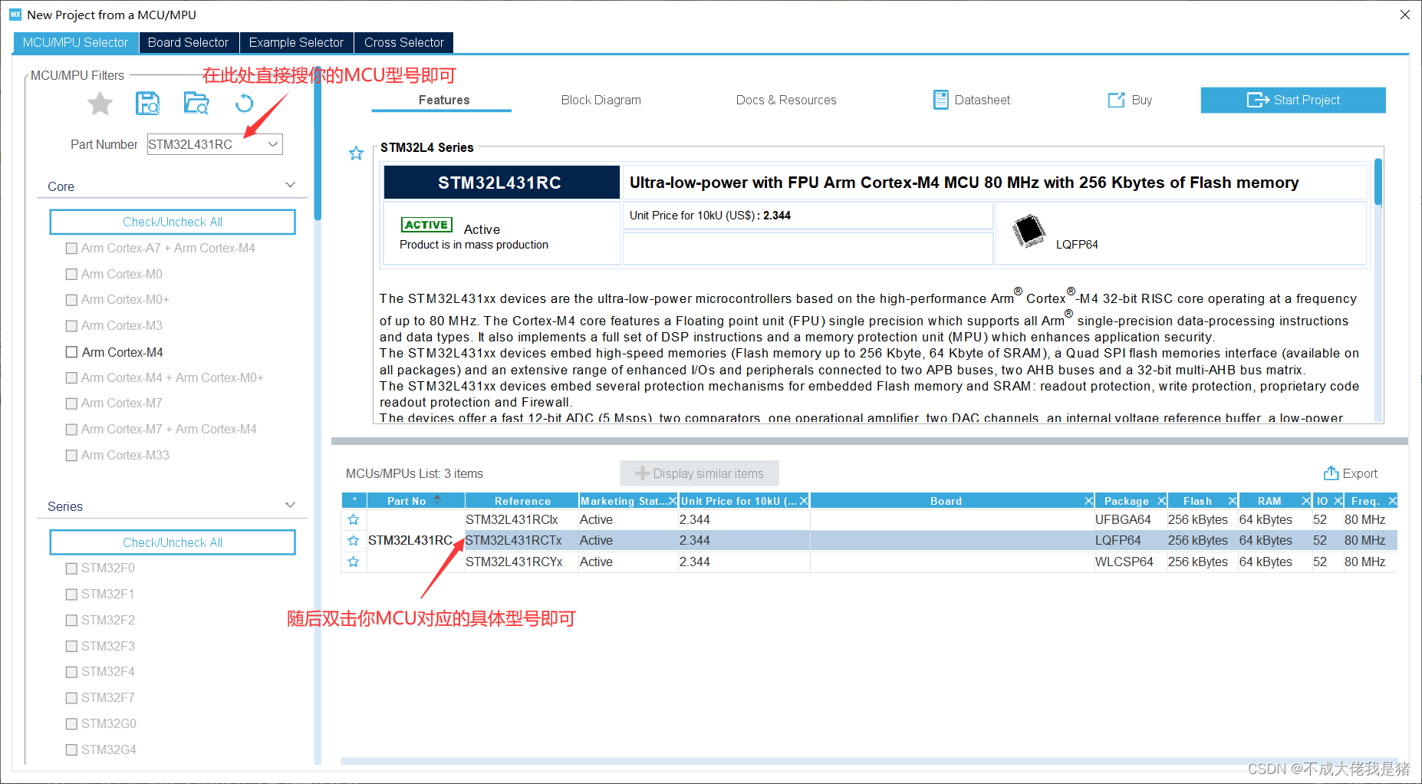Check the STM32F7 series filter

71,698
